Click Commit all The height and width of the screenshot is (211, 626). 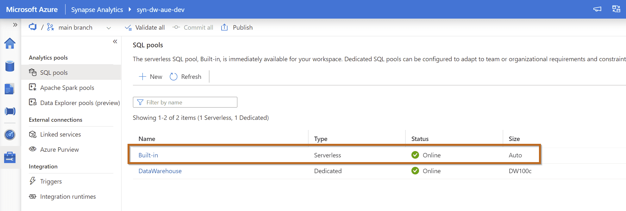coord(193,27)
